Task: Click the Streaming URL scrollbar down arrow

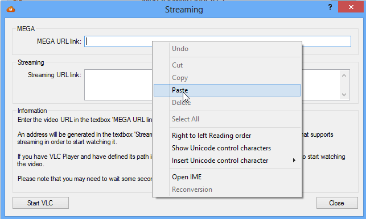Action: 344,95
